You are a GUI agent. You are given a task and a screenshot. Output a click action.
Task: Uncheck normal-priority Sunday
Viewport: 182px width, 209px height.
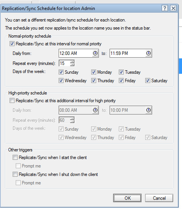point(61,72)
